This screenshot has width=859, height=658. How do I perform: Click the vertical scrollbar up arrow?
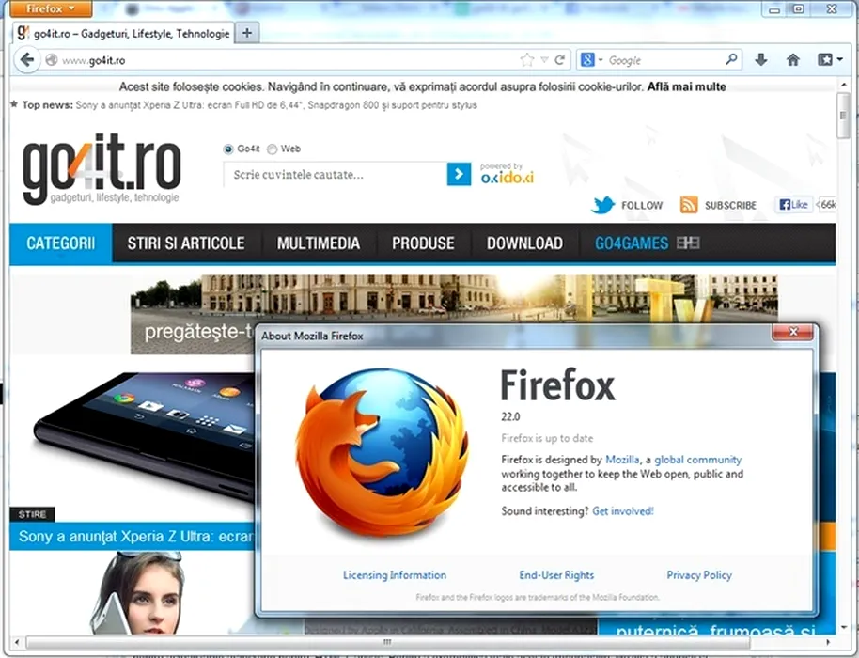tap(843, 85)
